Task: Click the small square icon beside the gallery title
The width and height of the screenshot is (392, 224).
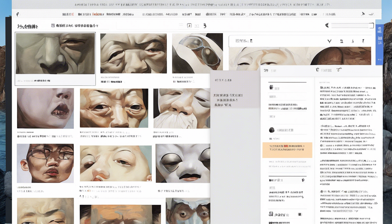Action: click(53, 26)
